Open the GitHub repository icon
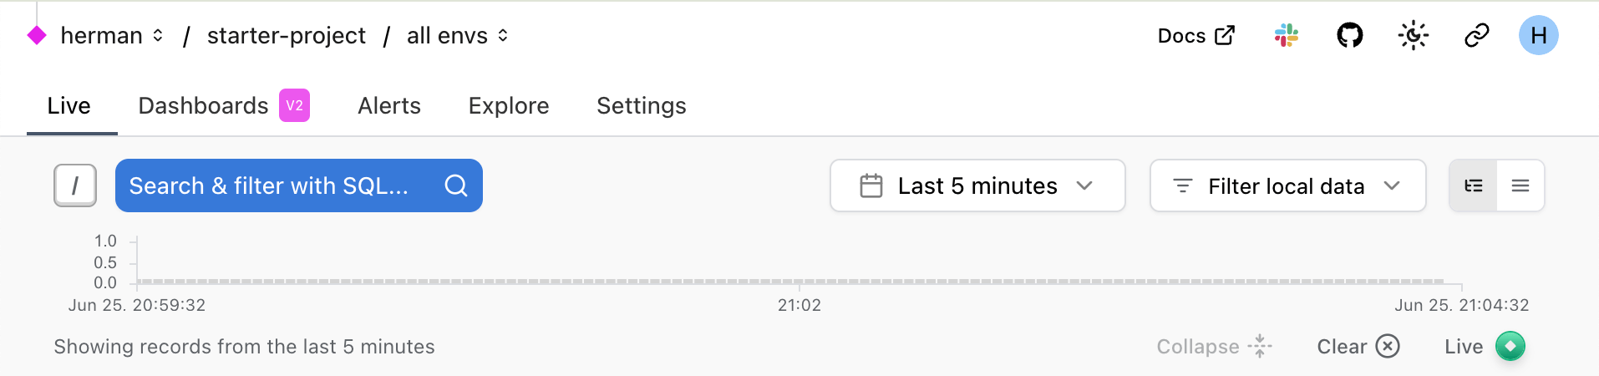 (x=1349, y=36)
